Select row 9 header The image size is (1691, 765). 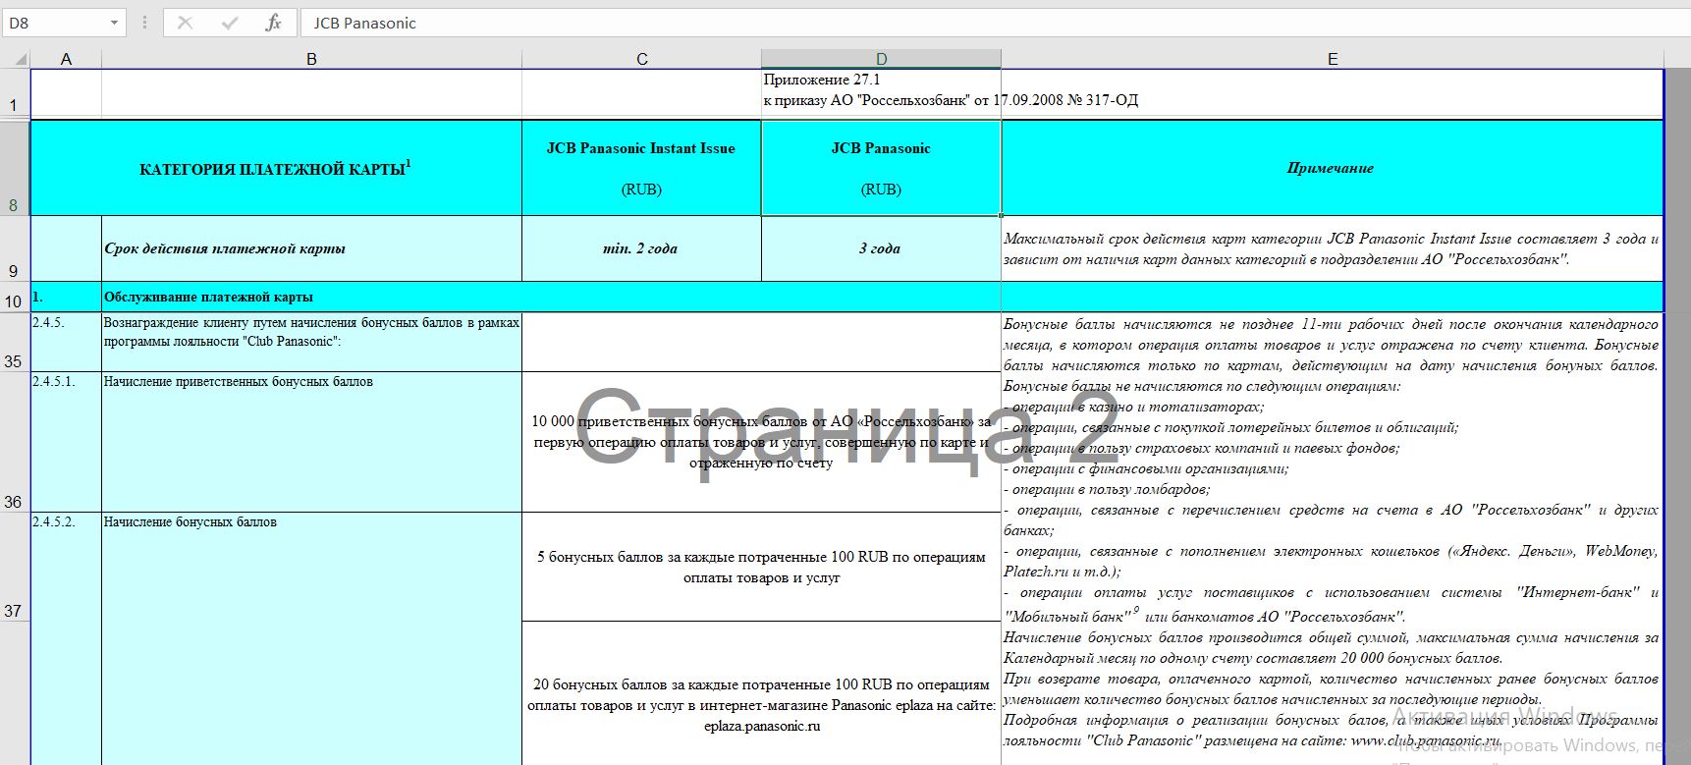click(14, 249)
